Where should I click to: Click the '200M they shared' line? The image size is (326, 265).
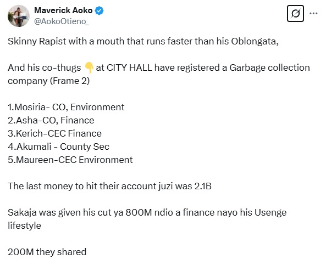coord(47,252)
